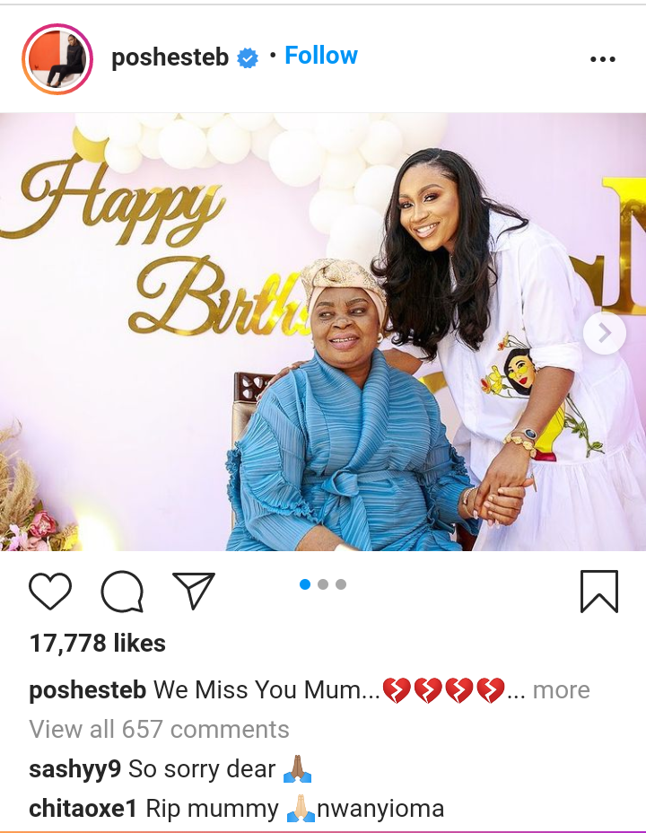
Task: Select second carousel dot indicator
Action: point(323,584)
